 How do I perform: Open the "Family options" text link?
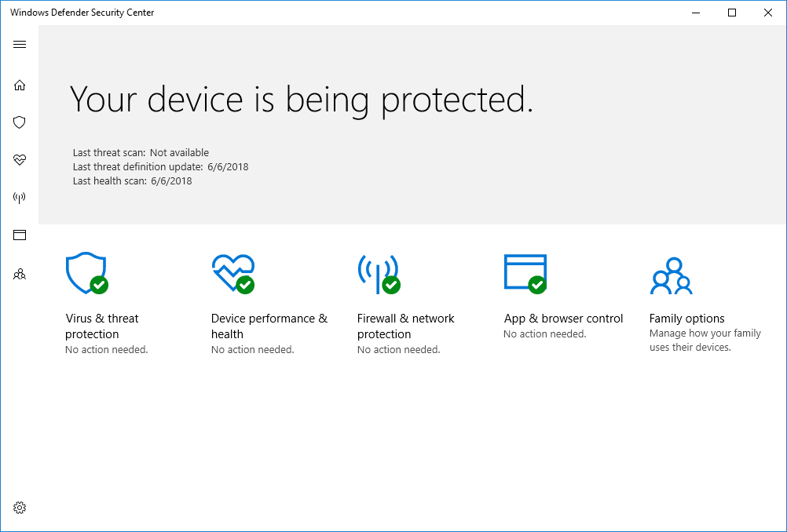click(x=686, y=319)
